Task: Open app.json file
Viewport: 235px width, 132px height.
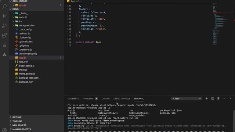Action: click(36, 62)
